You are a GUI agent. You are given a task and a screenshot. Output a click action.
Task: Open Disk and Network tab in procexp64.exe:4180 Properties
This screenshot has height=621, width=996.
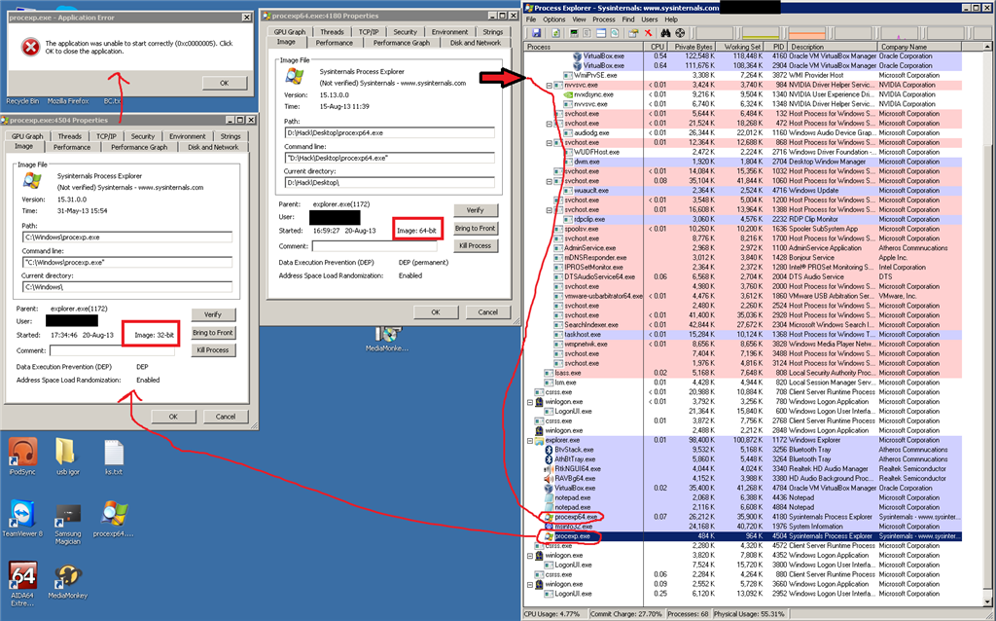point(475,43)
